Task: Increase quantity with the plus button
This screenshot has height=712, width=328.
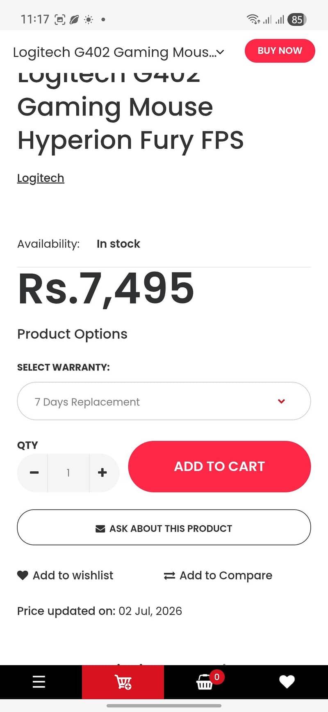Action: tap(102, 472)
